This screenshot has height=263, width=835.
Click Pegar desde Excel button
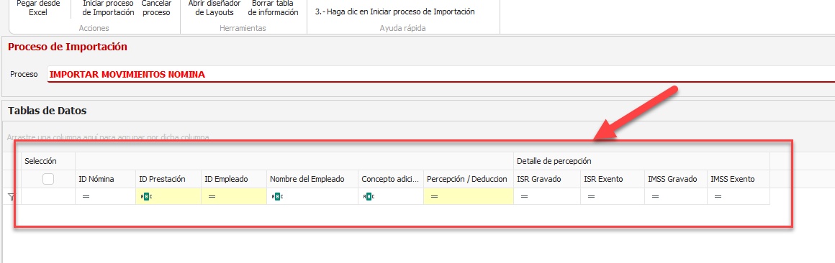click(38, 7)
